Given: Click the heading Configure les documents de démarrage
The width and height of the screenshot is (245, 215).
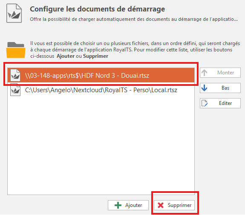Looking at the screenshot, I should [97, 9].
